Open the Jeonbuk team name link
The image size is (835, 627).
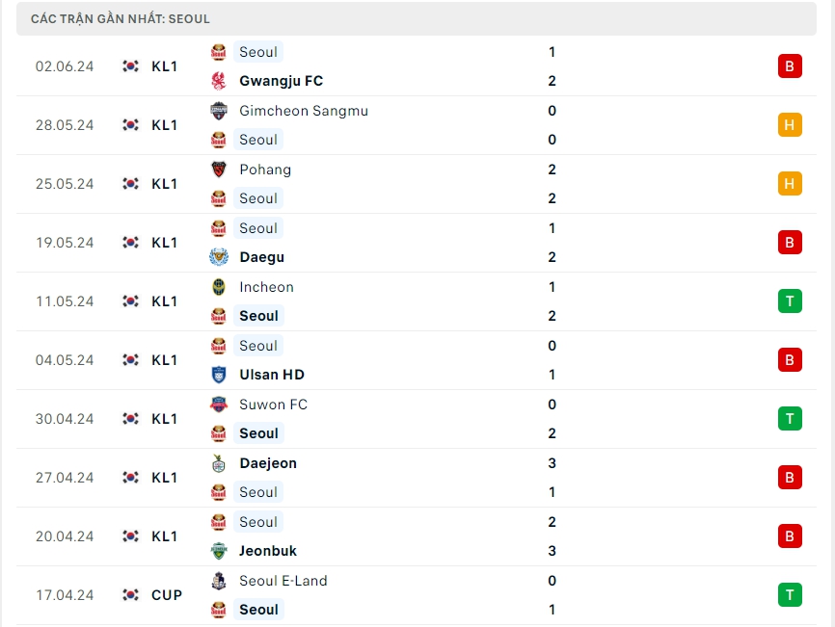268,551
